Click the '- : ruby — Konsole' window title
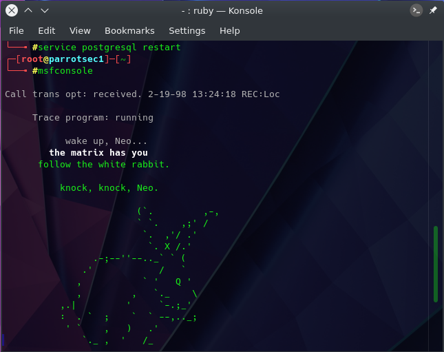 pyautogui.click(x=222, y=11)
